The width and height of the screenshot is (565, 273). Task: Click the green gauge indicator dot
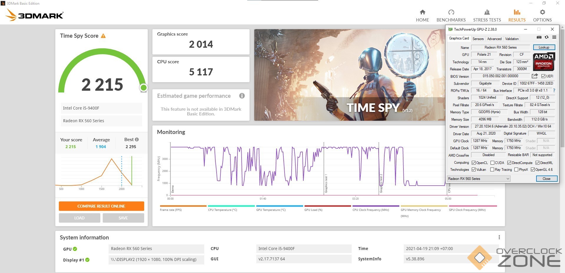pos(144,87)
